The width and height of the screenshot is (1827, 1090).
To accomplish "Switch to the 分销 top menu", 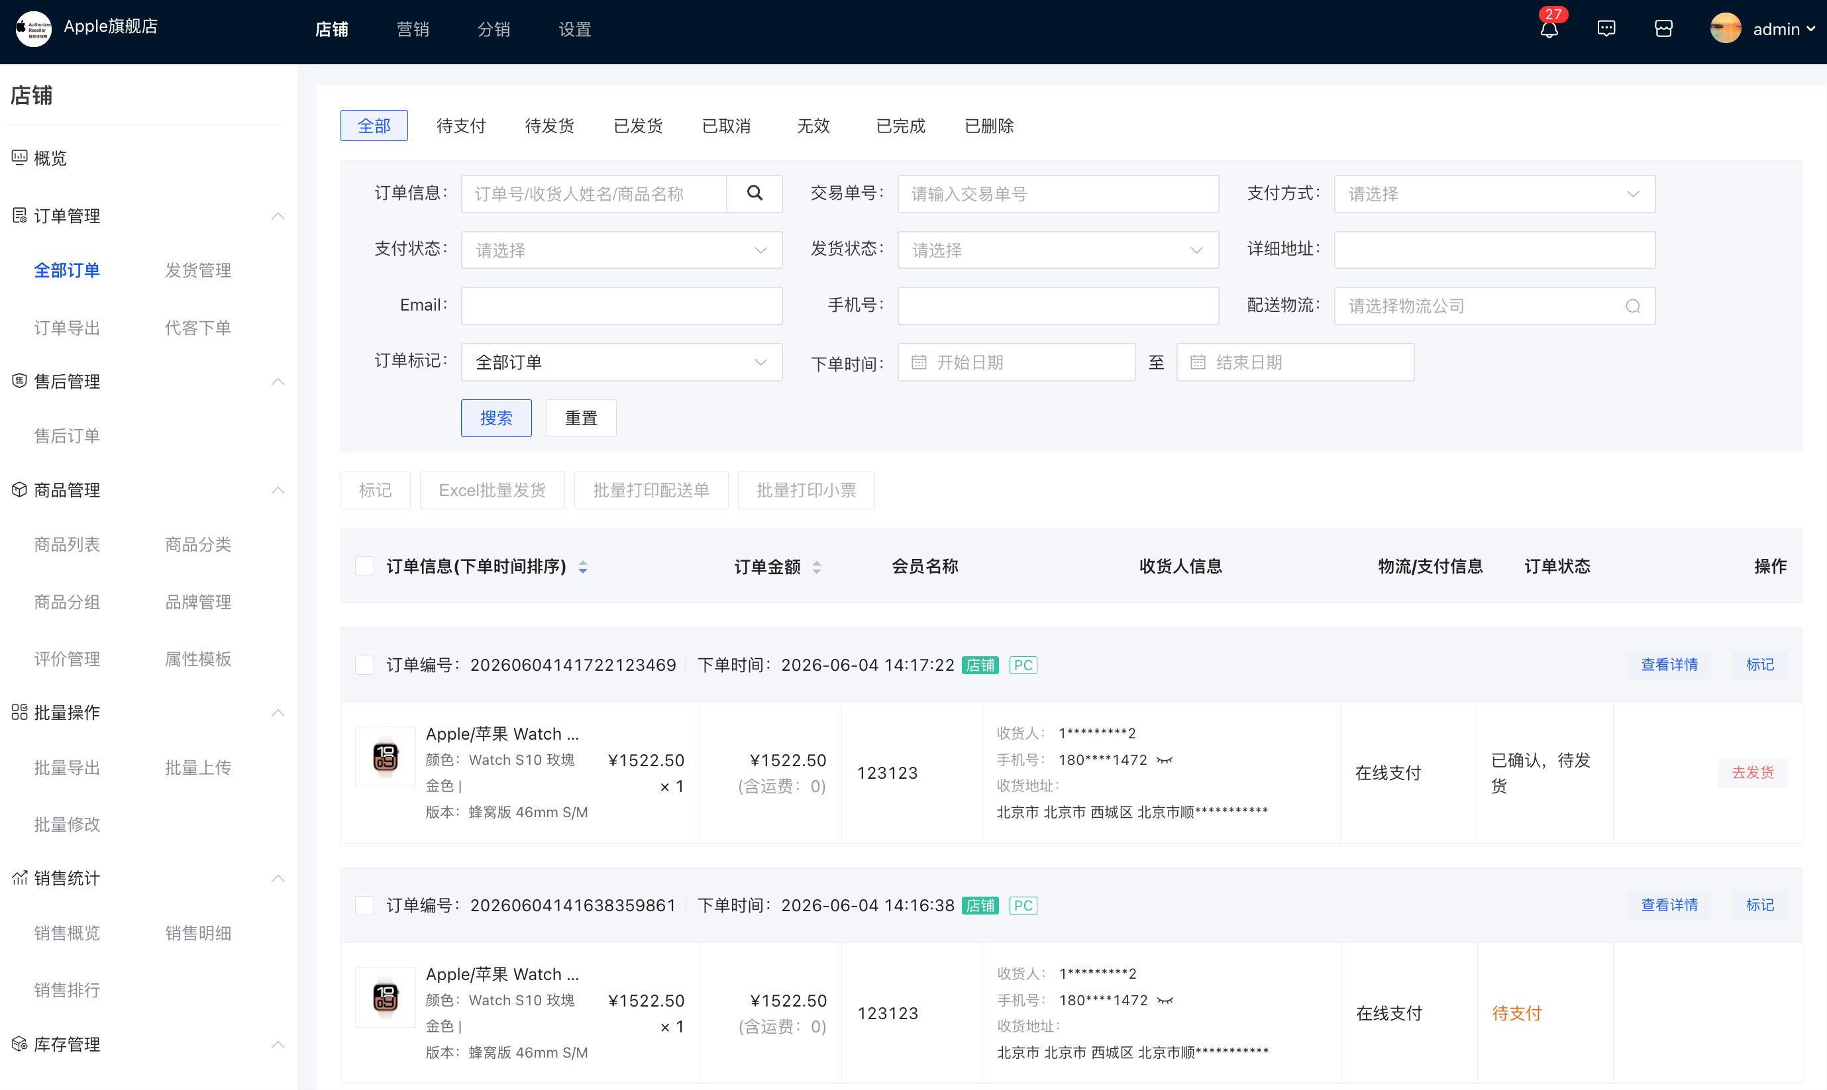I will pos(494,28).
